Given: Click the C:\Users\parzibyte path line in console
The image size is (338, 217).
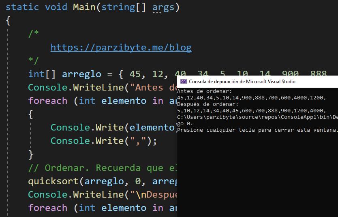Looking at the screenshot, I should point(257,117).
